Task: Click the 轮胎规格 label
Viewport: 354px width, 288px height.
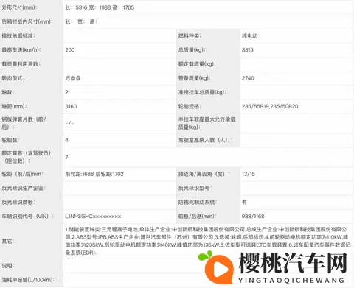Action: pyautogui.click(x=190, y=106)
